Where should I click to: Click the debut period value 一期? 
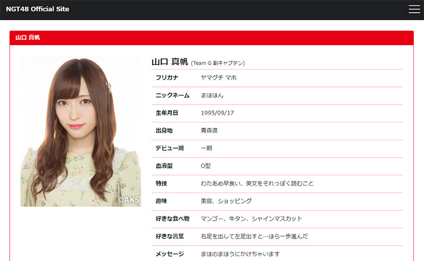pos(206,148)
